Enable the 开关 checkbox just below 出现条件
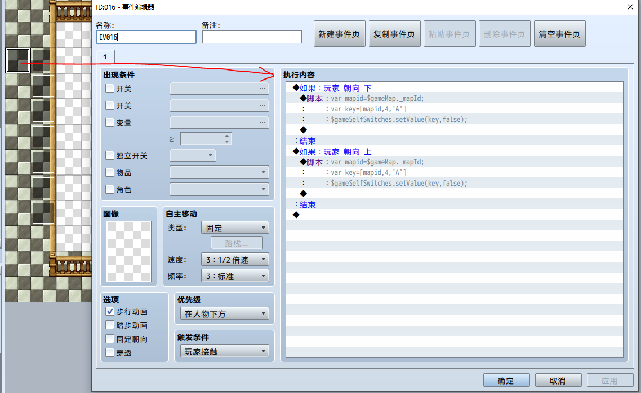This screenshot has height=393, width=641. (x=110, y=89)
